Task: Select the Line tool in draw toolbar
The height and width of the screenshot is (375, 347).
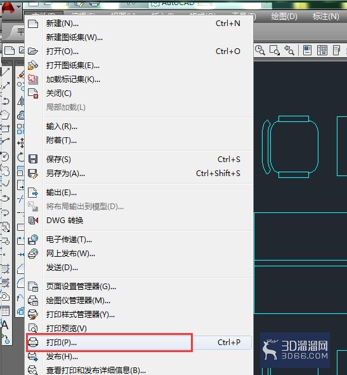Action: (6, 72)
